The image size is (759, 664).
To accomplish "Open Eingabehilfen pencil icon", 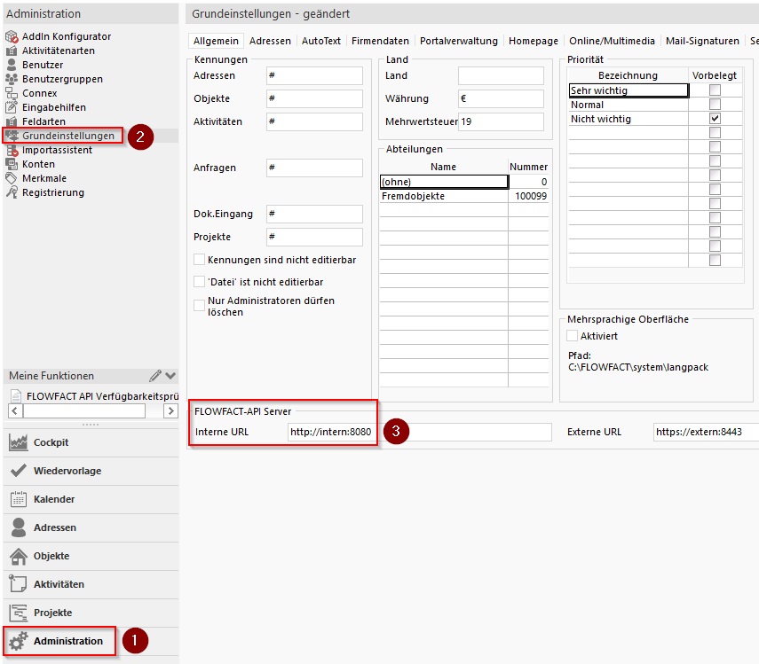I will click(12, 107).
